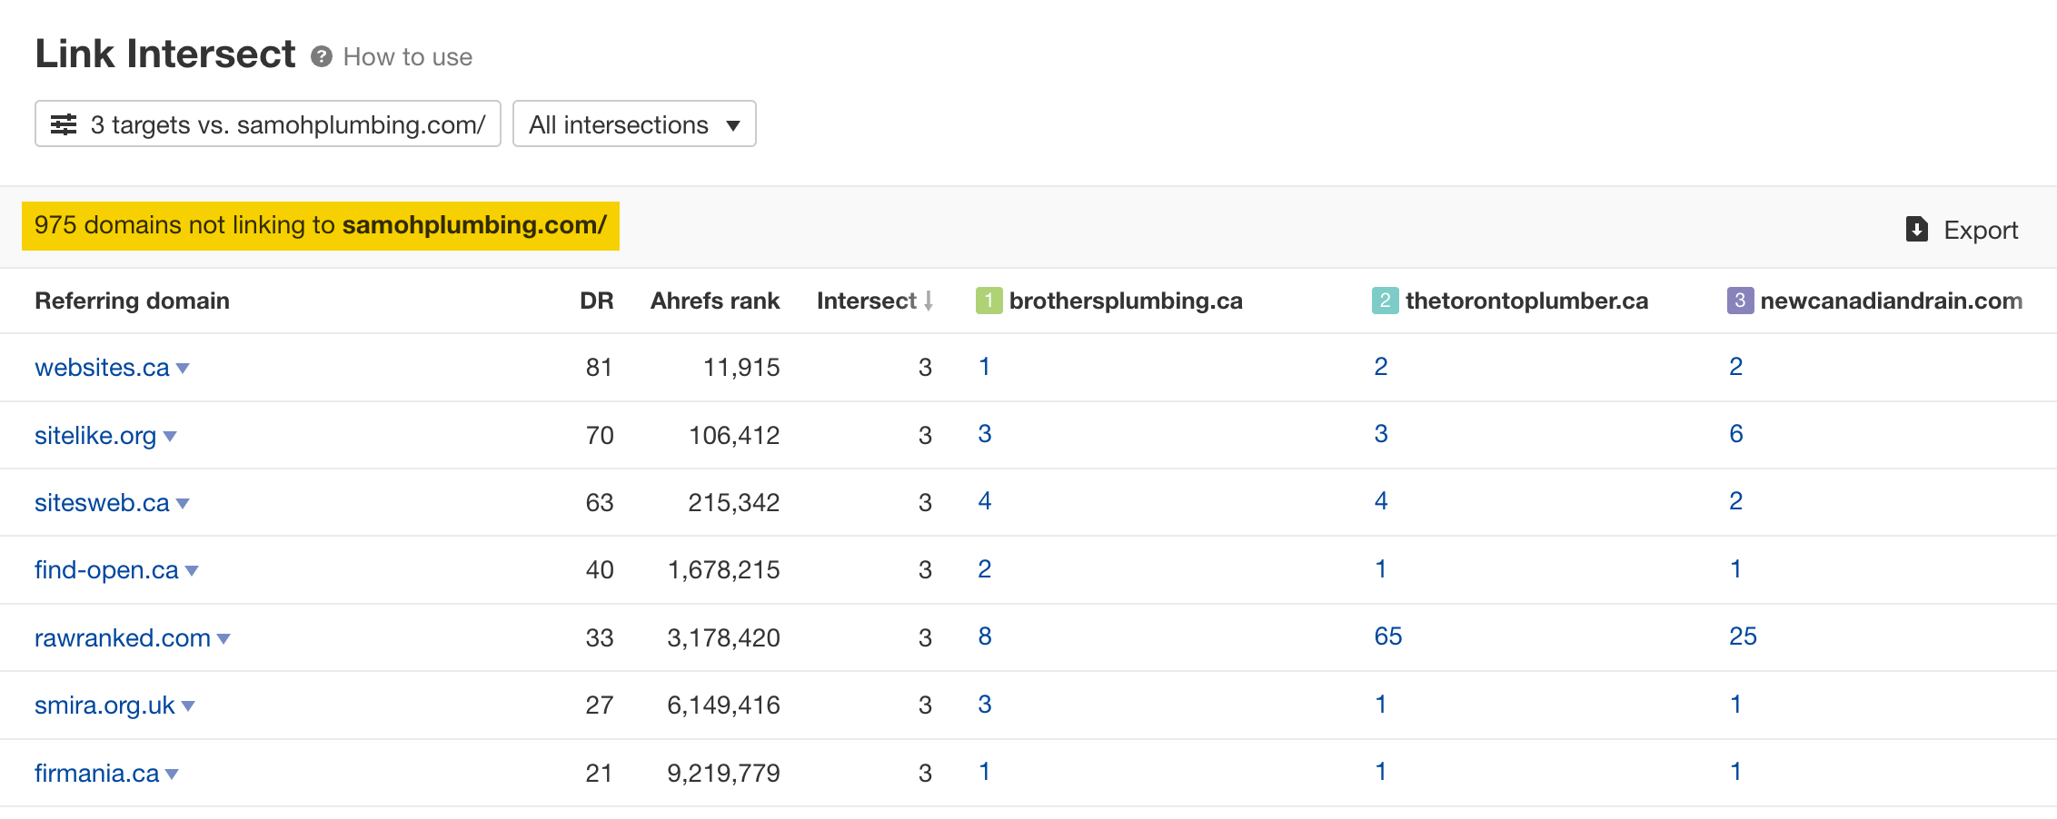Viewport: 2057px width, 819px height.
Task: Expand dropdown arrow next to sitesweb.ca
Action: 183,504
